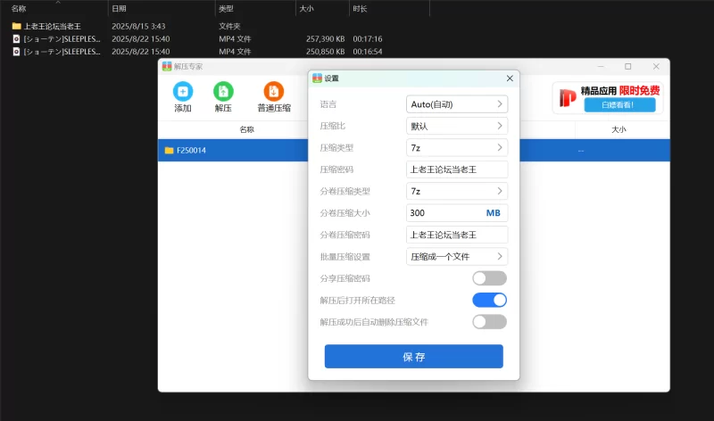Open the 分卷压缩类型 7z dropdown
The height and width of the screenshot is (421, 714).
(457, 191)
